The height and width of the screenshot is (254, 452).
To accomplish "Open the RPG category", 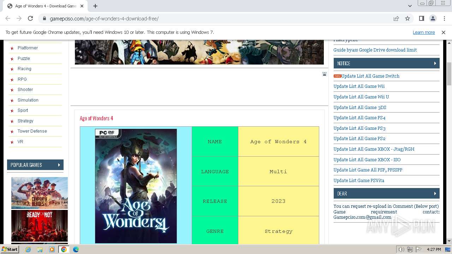I will 22,79.
